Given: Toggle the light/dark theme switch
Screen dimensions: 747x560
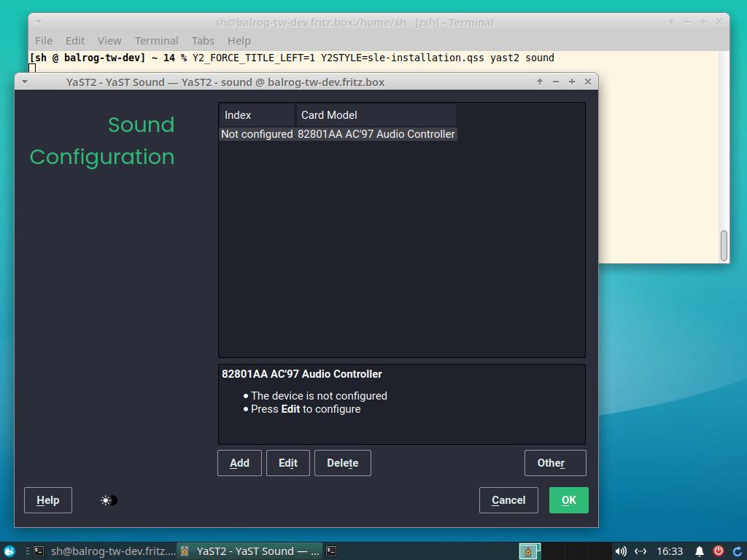Looking at the screenshot, I should click(x=109, y=500).
